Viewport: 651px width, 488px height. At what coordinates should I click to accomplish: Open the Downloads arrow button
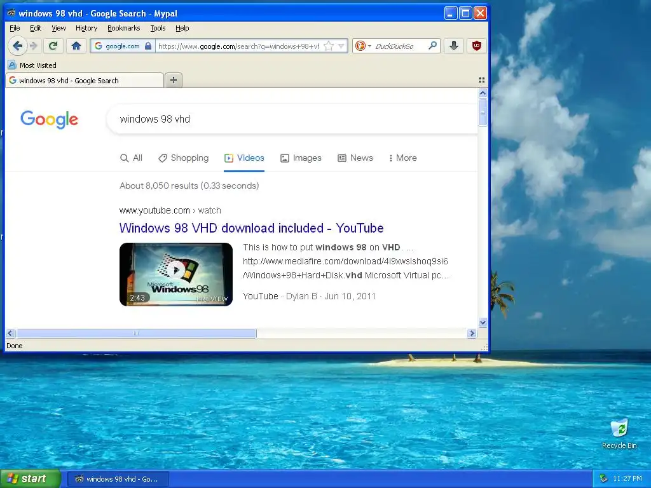click(454, 46)
